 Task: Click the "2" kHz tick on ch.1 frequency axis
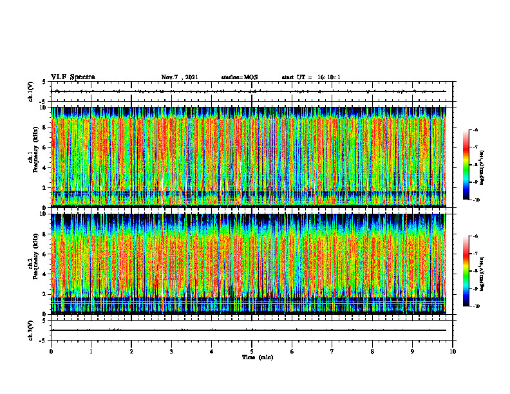point(45,188)
